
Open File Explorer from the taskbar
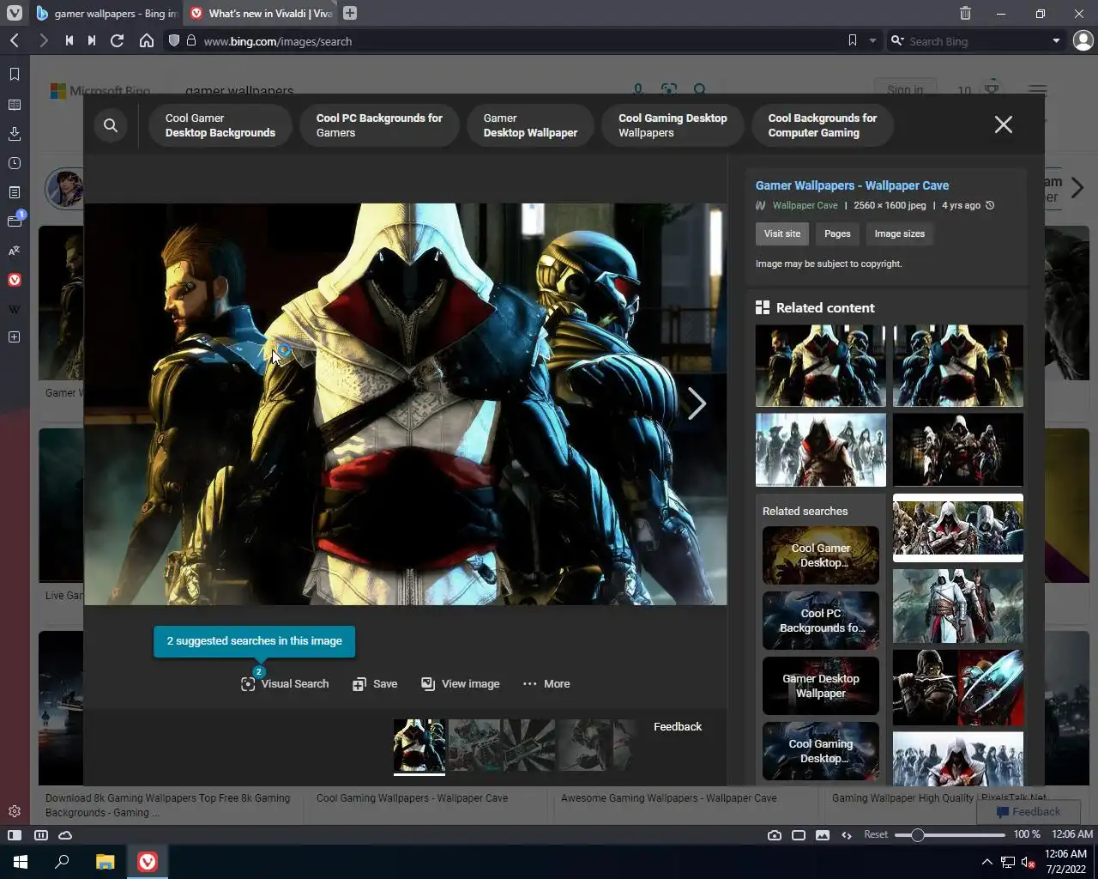tap(105, 862)
